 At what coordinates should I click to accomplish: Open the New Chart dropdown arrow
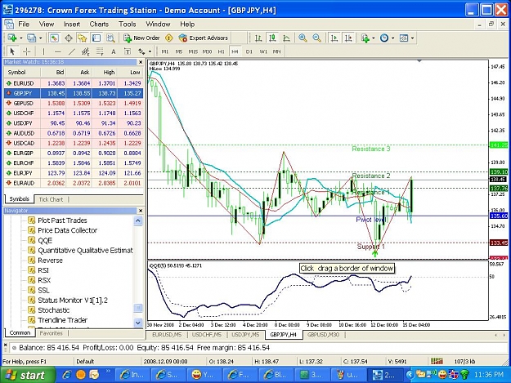click(21, 38)
